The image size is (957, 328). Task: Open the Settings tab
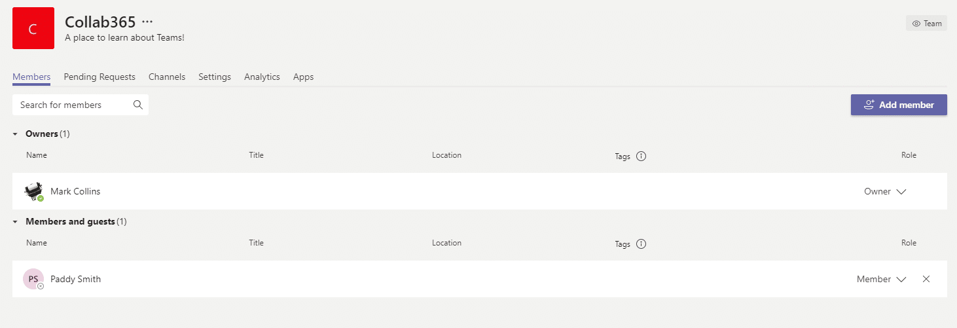pyautogui.click(x=215, y=77)
